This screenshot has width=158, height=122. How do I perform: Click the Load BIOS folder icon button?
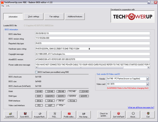(x=11, y=115)
